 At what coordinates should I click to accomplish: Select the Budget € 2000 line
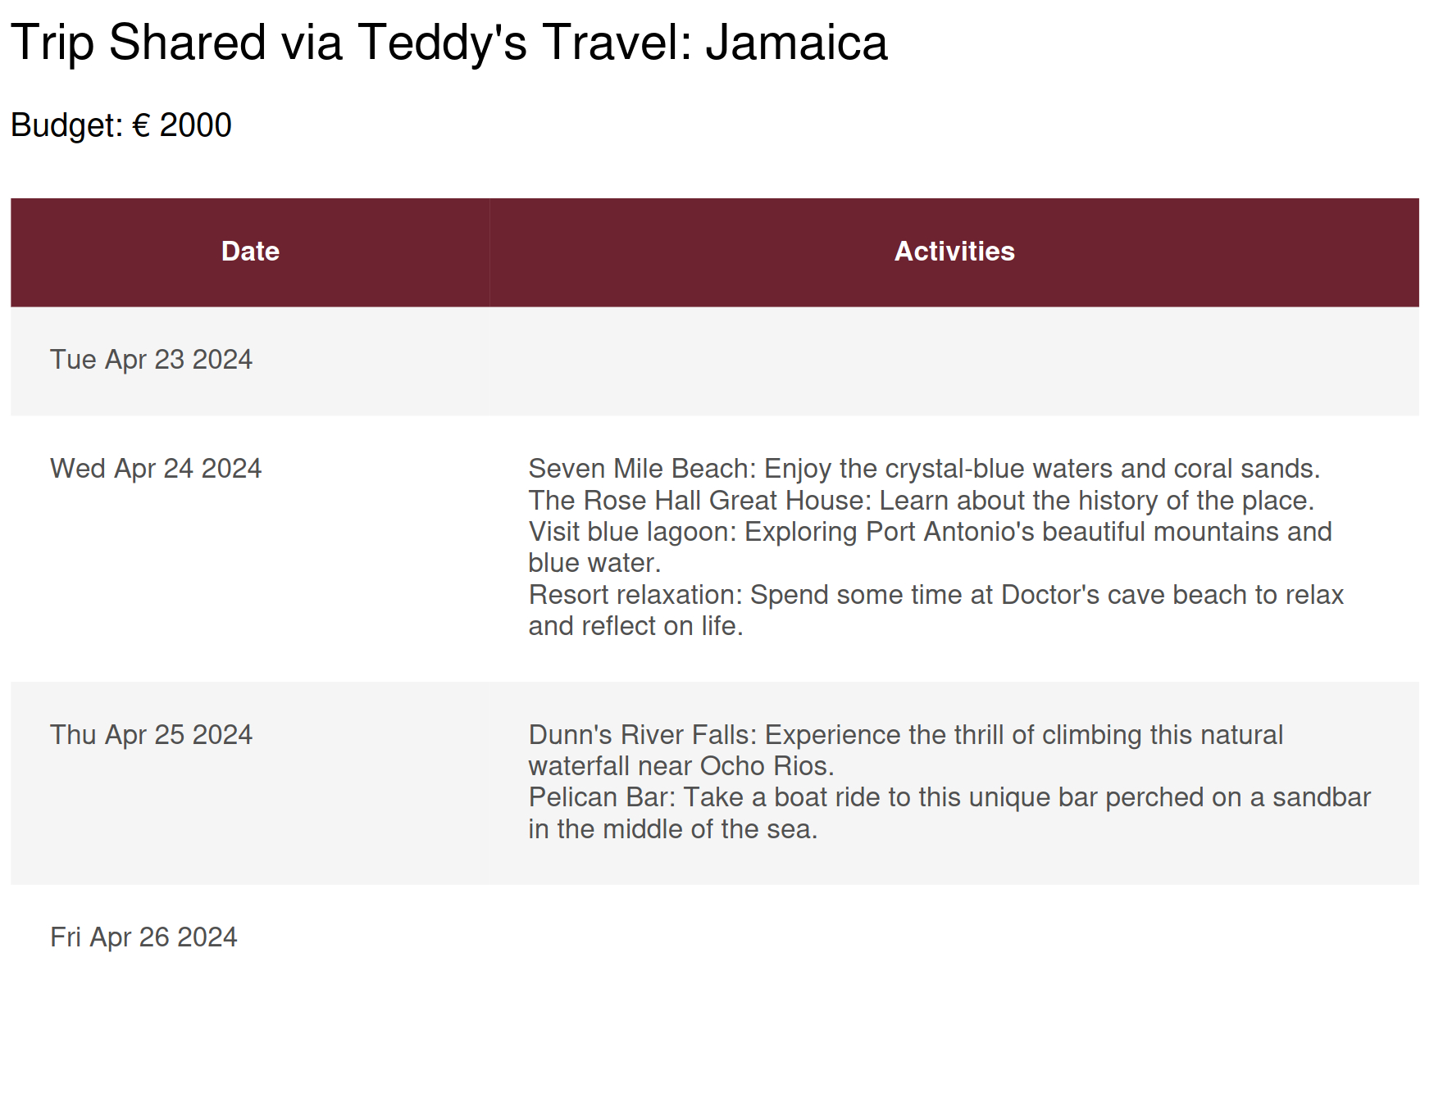tap(121, 125)
